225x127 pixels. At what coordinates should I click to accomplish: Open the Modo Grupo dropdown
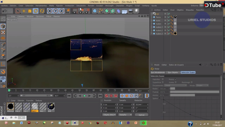point(202,85)
